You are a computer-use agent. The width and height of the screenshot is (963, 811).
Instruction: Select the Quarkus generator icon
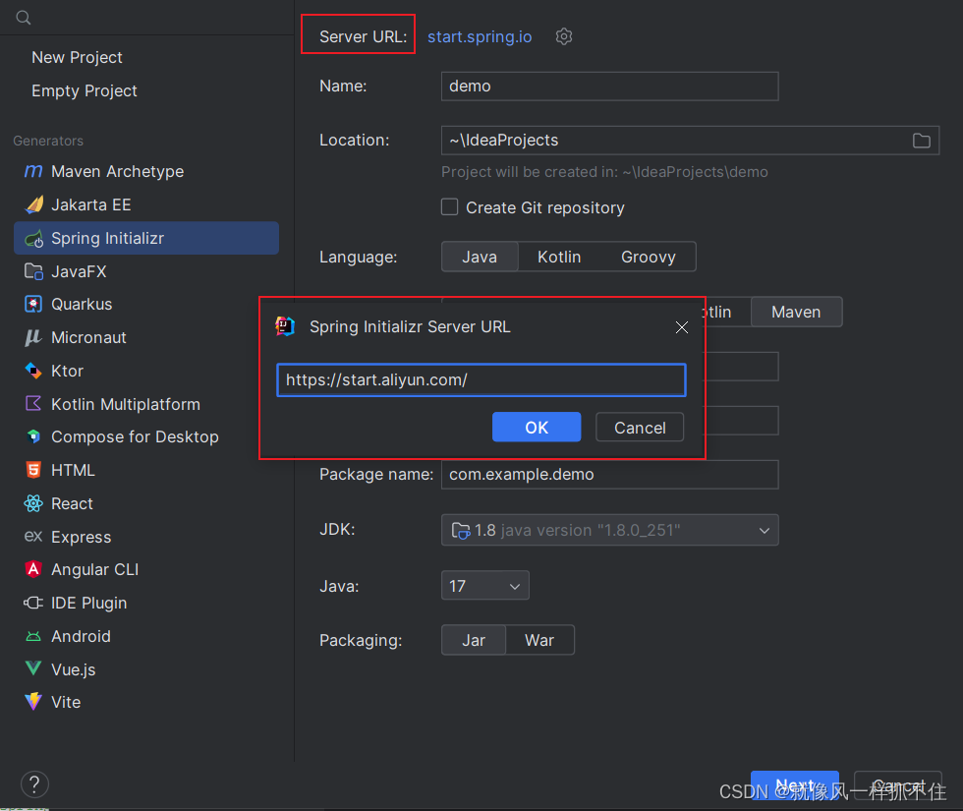click(33, 304)
